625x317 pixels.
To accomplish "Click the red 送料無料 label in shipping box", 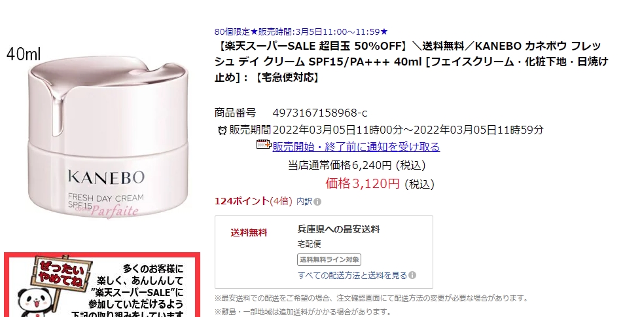I will [249, 233].
